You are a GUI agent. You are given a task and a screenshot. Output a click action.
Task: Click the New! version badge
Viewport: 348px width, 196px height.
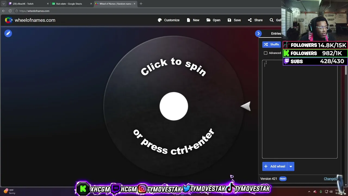coord(283,179)
